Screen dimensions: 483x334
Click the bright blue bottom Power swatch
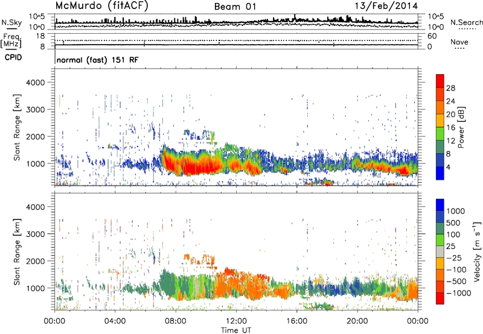[440, 173]
